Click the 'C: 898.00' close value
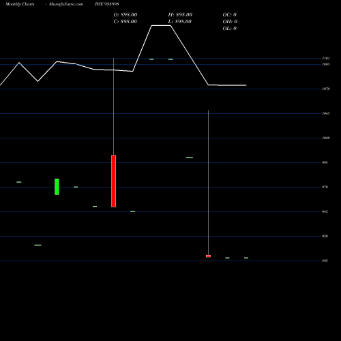 pyautogui.click(x=125, y=22)
